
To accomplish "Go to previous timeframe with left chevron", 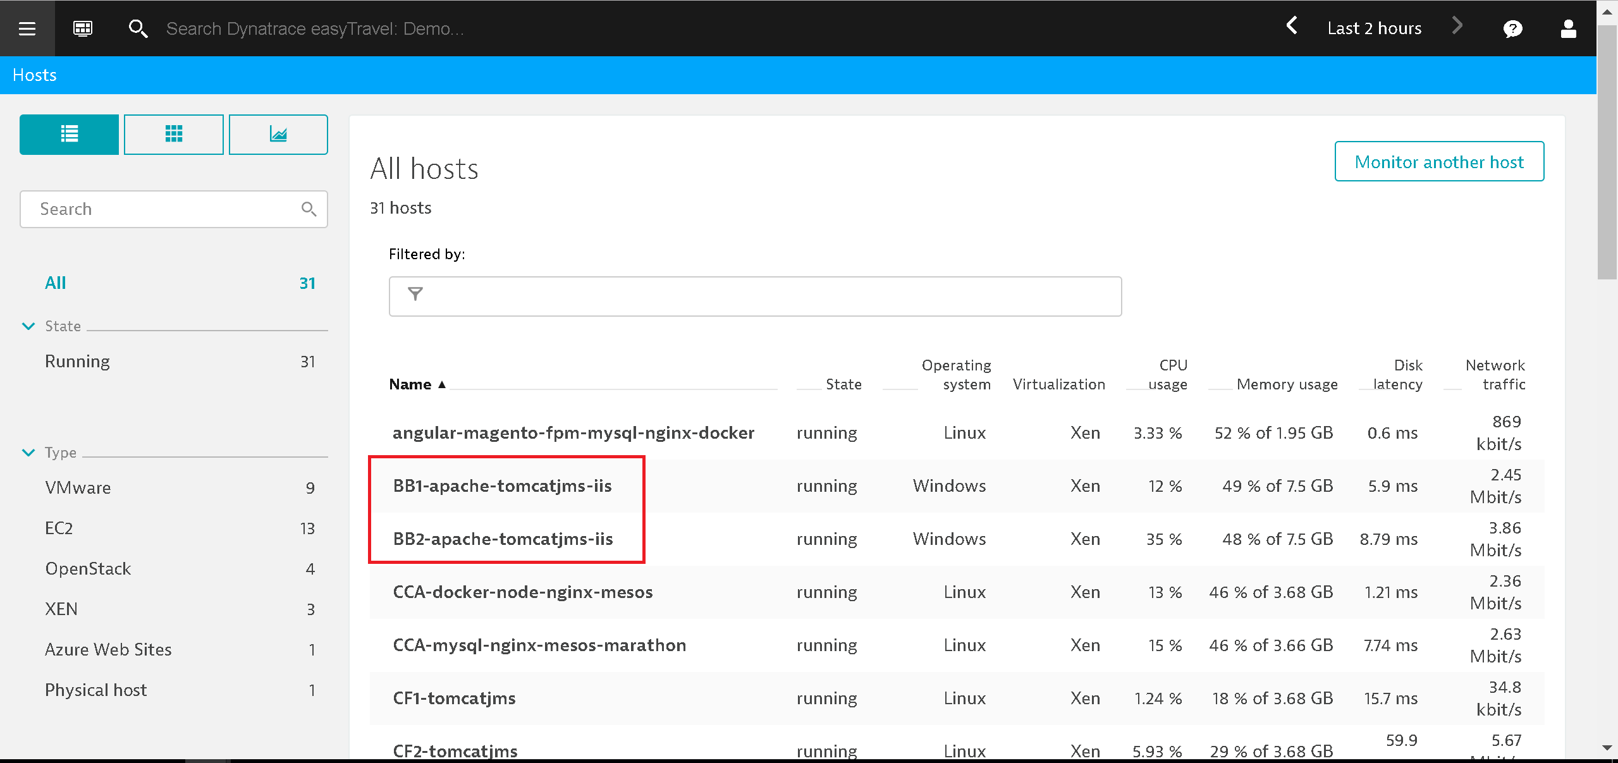I will [1292, 27].
